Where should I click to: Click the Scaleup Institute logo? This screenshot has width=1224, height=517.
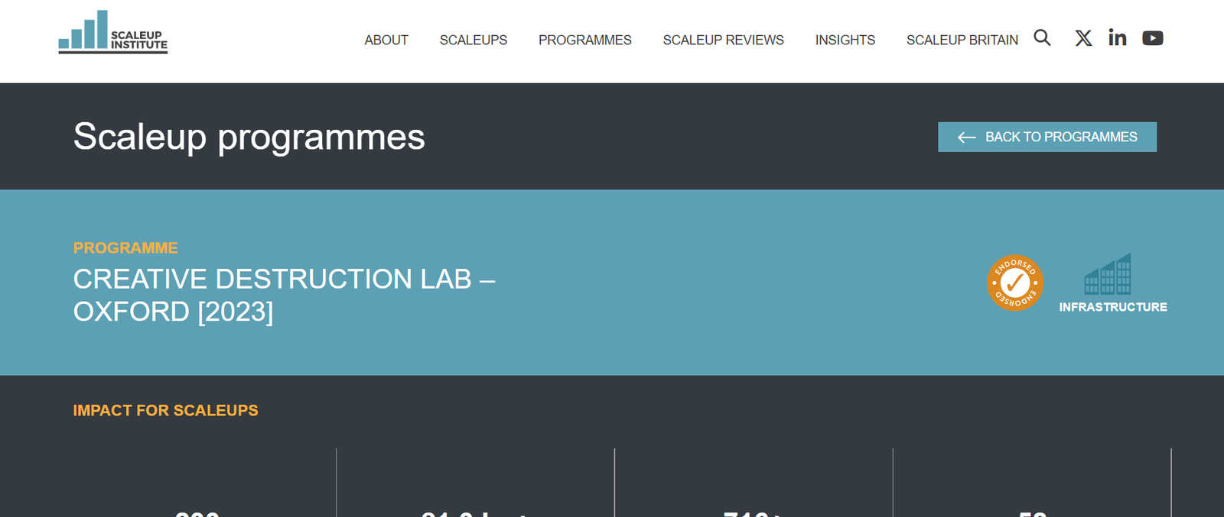(113, 32)
